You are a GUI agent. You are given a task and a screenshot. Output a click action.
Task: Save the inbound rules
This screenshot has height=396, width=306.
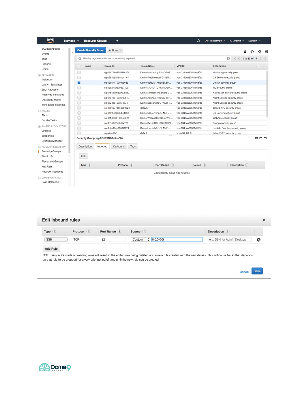click(257, 271)
